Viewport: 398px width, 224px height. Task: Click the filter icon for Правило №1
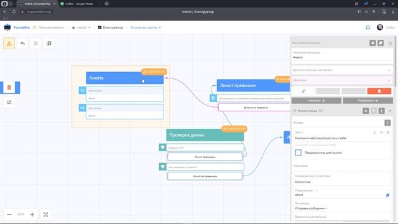click(163, 147)
